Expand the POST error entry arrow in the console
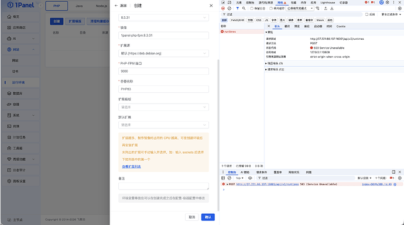 [227, 184]
